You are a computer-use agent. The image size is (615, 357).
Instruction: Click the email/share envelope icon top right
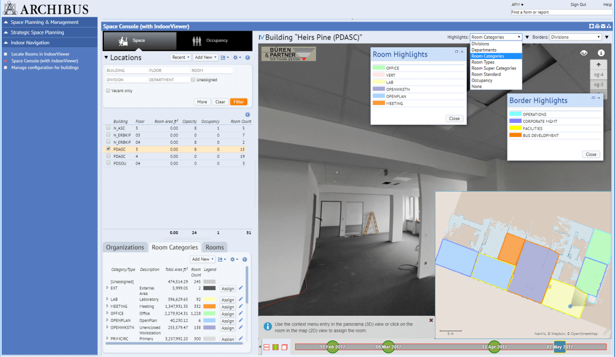pyautogui.click(x=603, y=26)
